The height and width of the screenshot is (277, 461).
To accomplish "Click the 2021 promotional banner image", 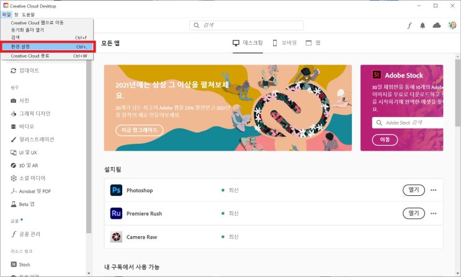I will 228,108.
